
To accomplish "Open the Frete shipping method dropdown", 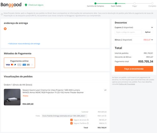I will pyautogui.click(x=64, y=116).
